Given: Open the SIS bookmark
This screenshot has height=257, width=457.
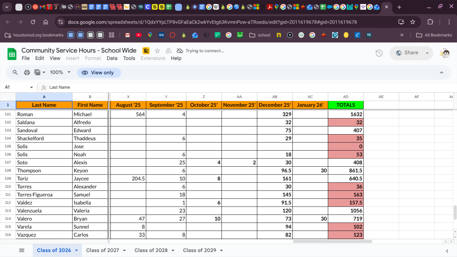Looking at the screenshot, I should pos(161,35).
